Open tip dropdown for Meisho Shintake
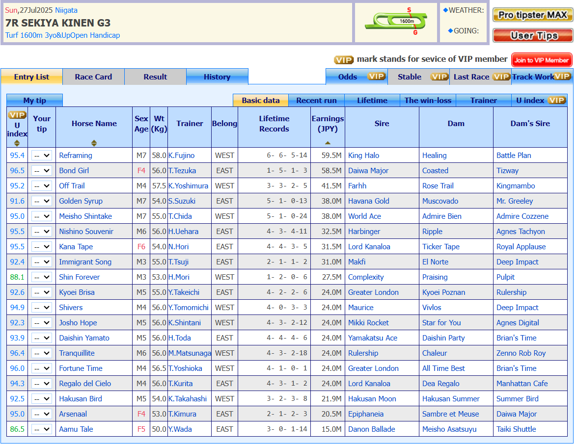Viewport: 577px width, 445px height. click(42, 216)
